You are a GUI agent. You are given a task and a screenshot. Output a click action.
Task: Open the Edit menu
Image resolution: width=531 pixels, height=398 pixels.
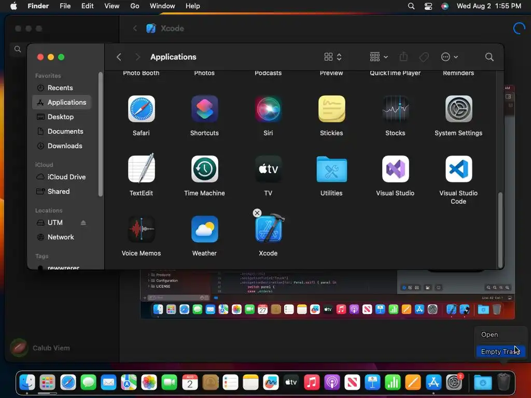[87, 6]
